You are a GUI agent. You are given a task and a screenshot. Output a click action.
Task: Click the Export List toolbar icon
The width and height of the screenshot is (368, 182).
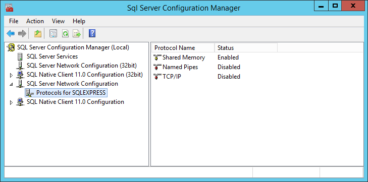77,34
